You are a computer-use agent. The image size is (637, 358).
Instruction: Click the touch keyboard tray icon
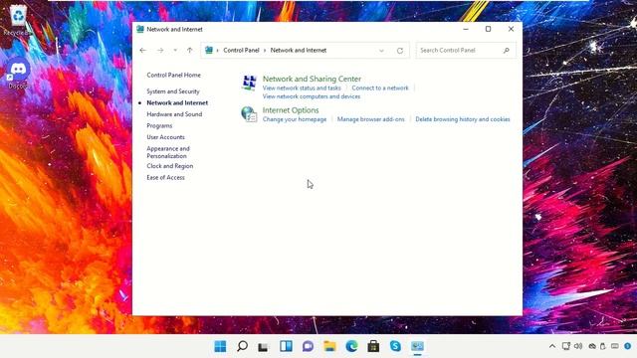click(615, 346)
